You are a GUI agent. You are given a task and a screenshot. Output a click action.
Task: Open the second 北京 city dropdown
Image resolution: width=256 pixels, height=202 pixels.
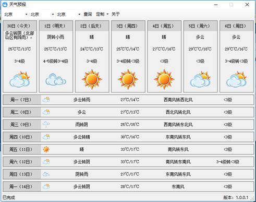coord(53,14)
